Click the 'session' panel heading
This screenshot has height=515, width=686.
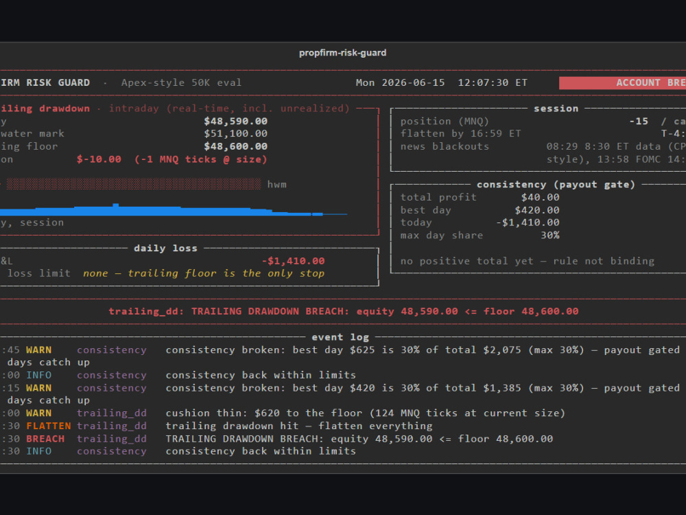point(556,108)
